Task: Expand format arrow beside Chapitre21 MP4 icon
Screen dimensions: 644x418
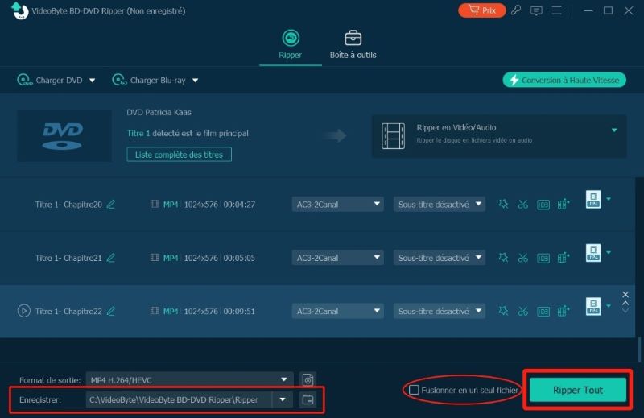Action: point(609,252)
